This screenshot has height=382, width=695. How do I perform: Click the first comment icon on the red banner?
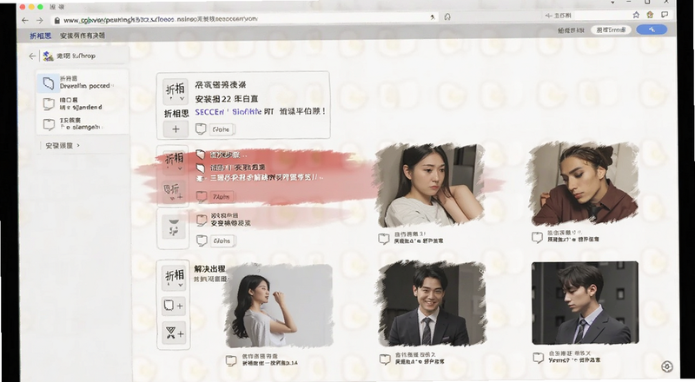201,155
